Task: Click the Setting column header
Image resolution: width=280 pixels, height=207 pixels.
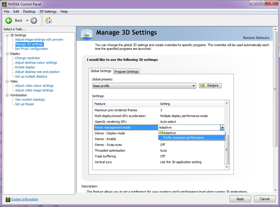Action: click(191, 104)
